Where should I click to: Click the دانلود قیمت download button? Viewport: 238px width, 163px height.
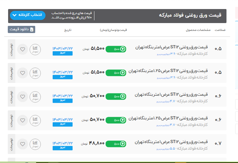(x=21, y=29)
